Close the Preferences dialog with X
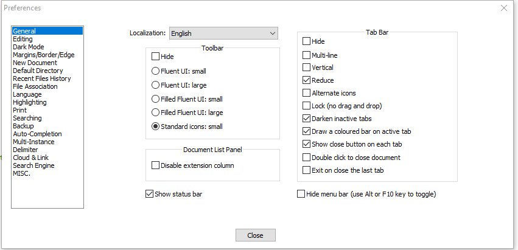Viewport: 518px width, 250px height. [x=503, y=8]
